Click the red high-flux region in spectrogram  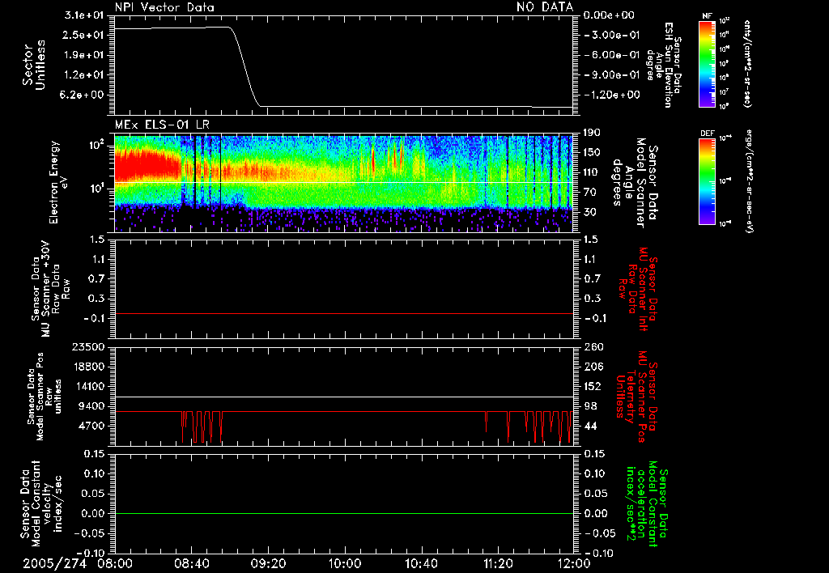click(x=148, y=164)
